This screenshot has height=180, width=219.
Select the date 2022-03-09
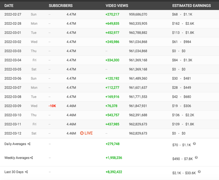tap(13, 106)
